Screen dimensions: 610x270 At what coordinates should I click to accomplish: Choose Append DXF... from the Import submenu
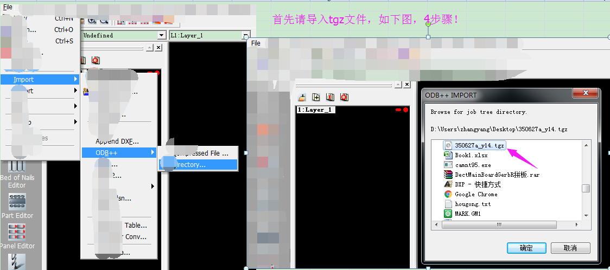tap(117, 142)
